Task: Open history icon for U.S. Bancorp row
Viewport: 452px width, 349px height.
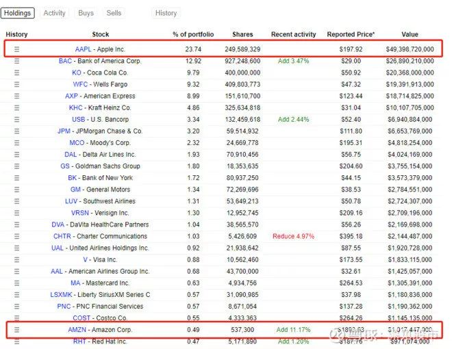Action: 16,120
